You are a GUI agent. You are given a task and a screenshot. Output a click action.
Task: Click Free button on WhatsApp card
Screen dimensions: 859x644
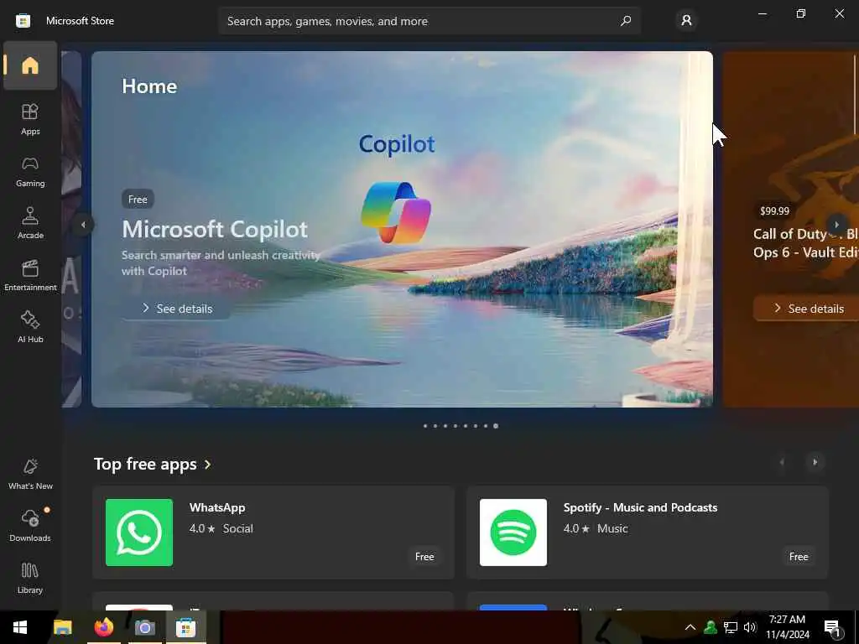click(424, 557)
